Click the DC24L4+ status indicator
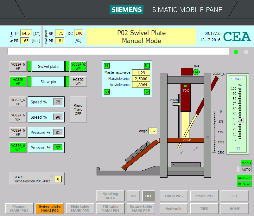Image resolution: width=254 pixels, height=216 pixels. point(244,184)
